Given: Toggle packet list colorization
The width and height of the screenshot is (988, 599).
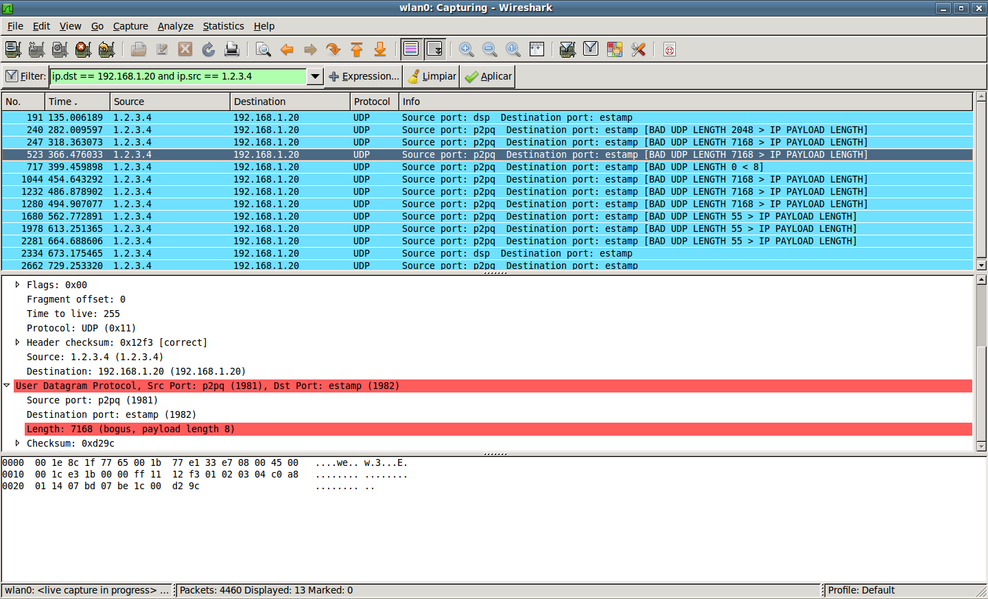Looking at the screenshot, I should [x=411, y=49].
